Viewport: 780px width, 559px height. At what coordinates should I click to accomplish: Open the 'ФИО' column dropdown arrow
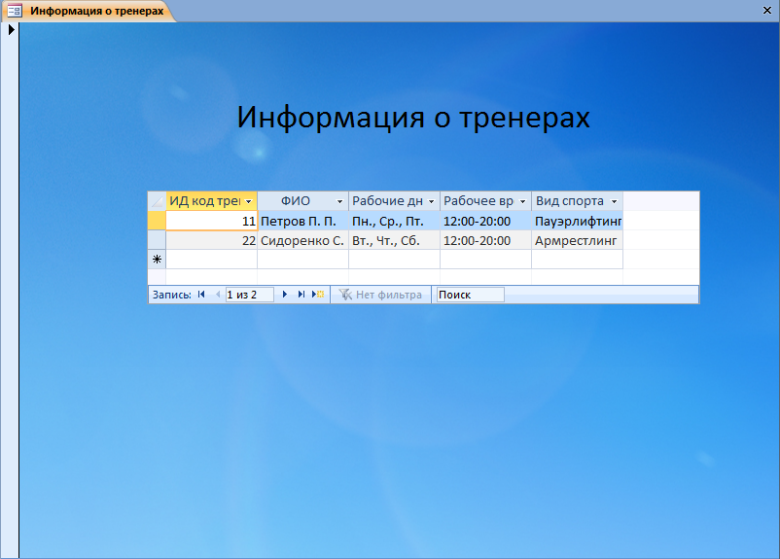(x=339, y=201)
